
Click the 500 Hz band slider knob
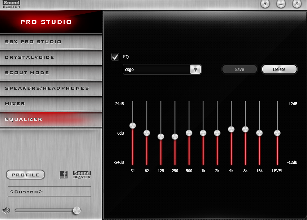(189, 133)
